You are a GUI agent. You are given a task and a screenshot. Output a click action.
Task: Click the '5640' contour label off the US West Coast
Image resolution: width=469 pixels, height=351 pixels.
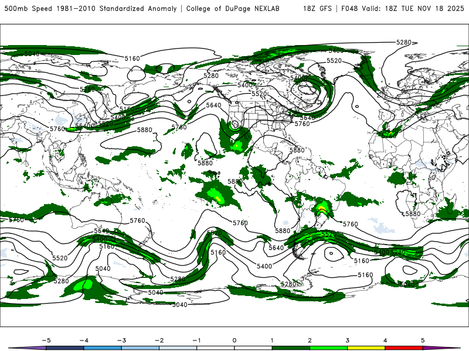coord(213,105)
